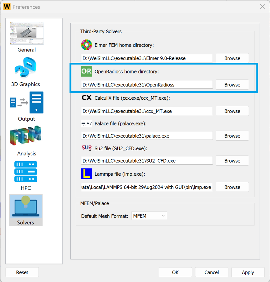This screenshot has height=282, width=270.
Task: Click the General category label
Action: click(26, 50)
